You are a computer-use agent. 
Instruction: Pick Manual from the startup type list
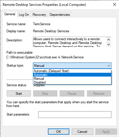click(72, 79)
